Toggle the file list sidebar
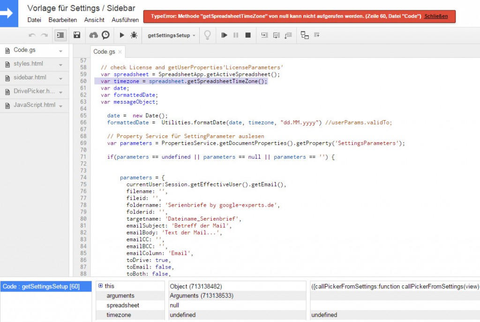The image size is (480, 322). [x=60, y=35]
